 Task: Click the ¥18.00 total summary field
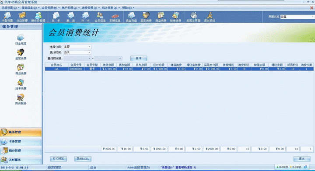(x=125, y=149)
